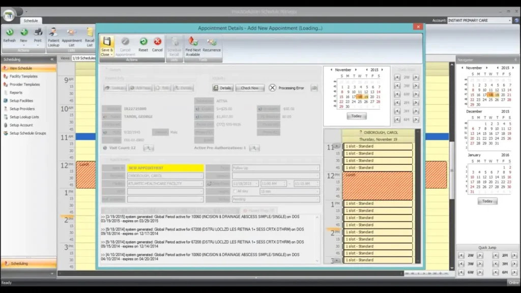Select the Schedule ribbon tab

coord(31,20)
